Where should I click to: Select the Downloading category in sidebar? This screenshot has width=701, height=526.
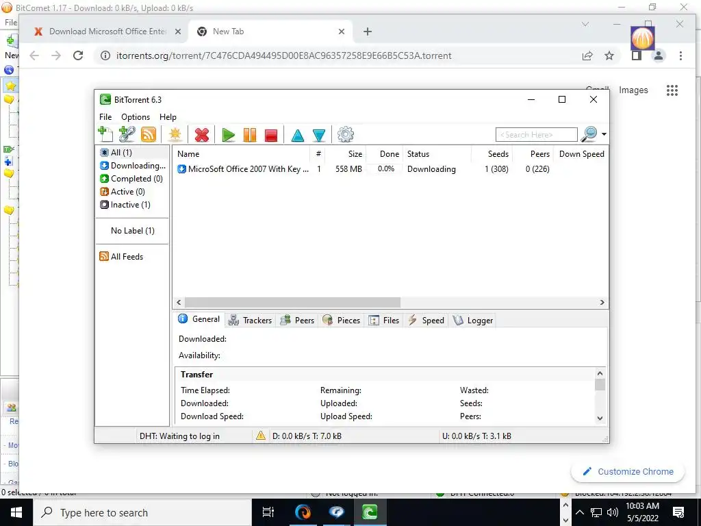133,166
